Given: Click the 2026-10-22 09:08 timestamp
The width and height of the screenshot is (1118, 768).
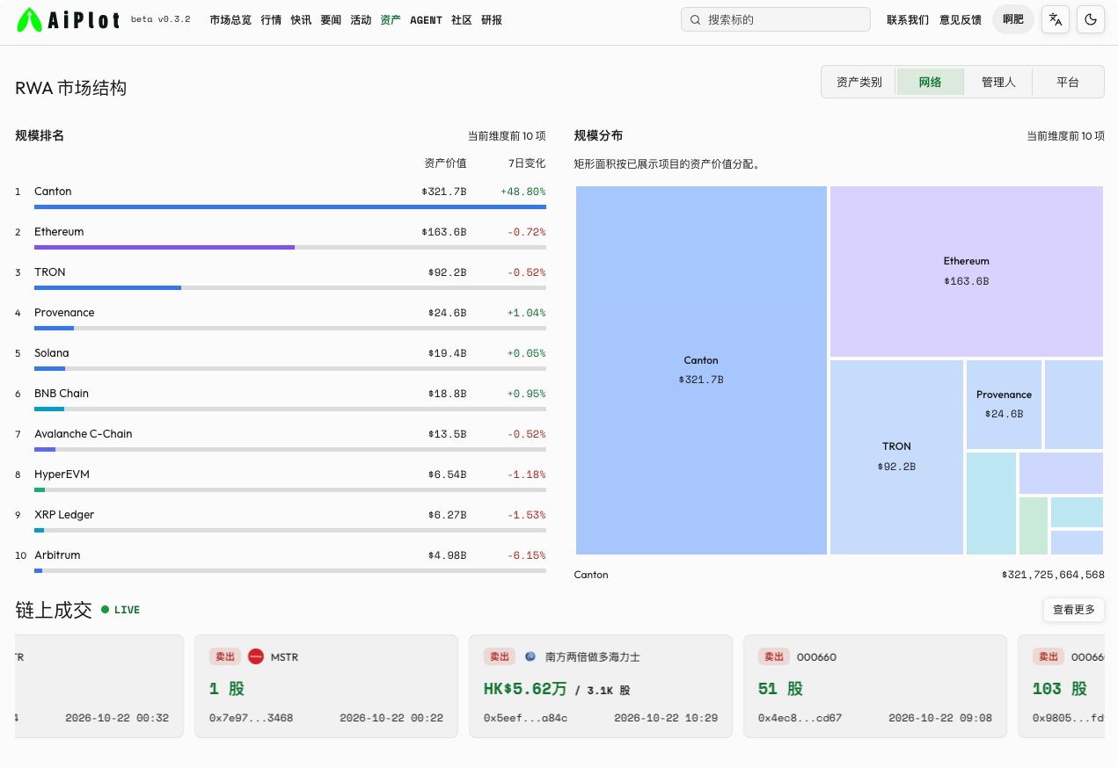Looking at the screenshot, I should pos(940,718).
